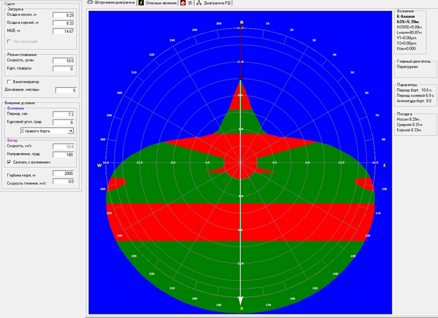The height and width of the screenshot is (318, 438).
Task: Click the lightning icon for Опасные явления
Action: (141, 3)
